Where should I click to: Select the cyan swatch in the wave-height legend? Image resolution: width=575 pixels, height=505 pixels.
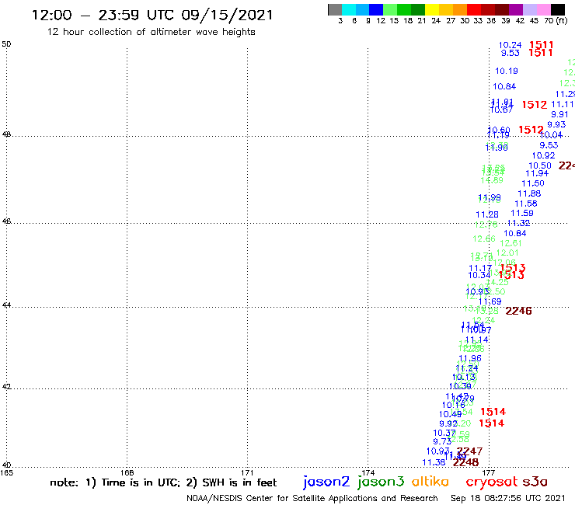(349, 10)
